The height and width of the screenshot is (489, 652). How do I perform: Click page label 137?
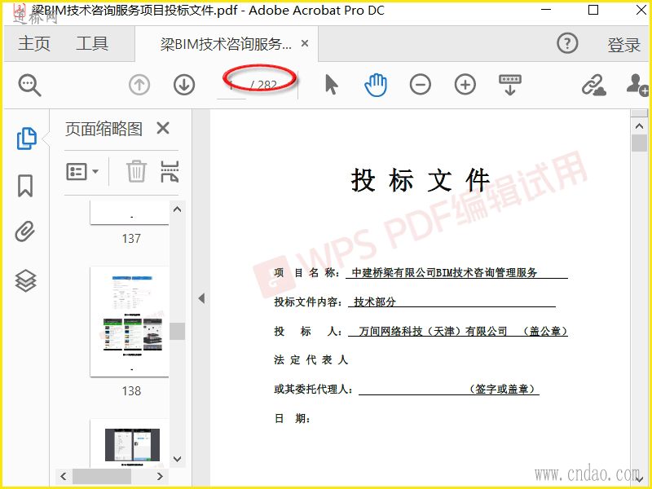pyautogui.click(x=131, y=239)
